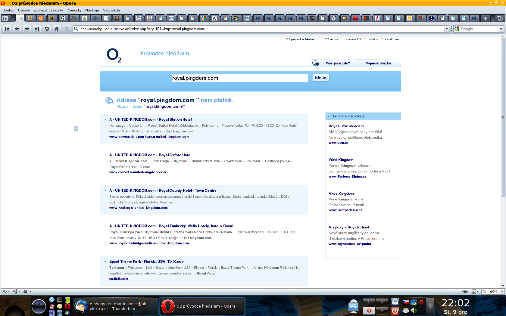Open Royal Tunbridge Wells Hotely result
This screenshot has height=316, width=506.
(x=173, y=226)
